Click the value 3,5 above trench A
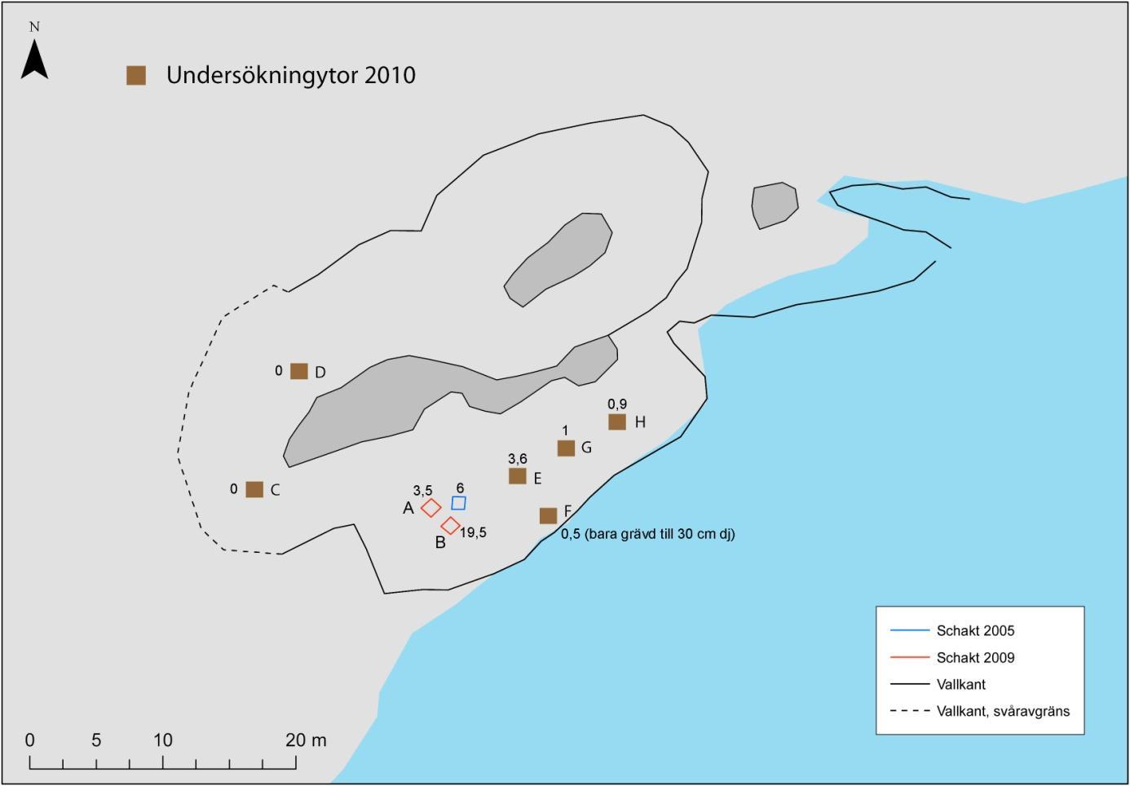The image size is (1130, 786). pos(422,491)
